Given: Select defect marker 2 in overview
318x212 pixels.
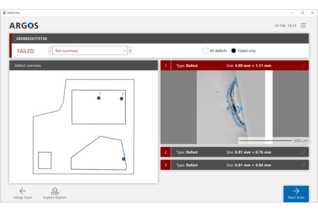Looking at the screenshot, I should (98, 98).
